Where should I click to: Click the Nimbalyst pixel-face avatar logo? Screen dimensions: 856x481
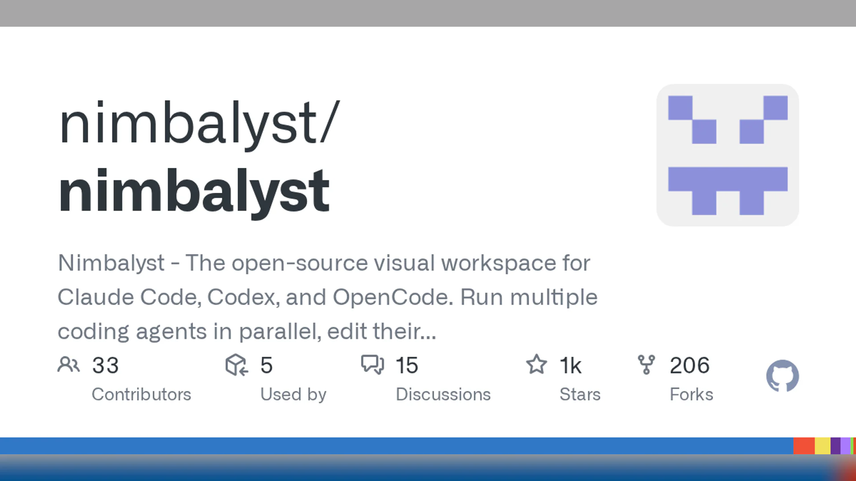(x=728, y=155)
